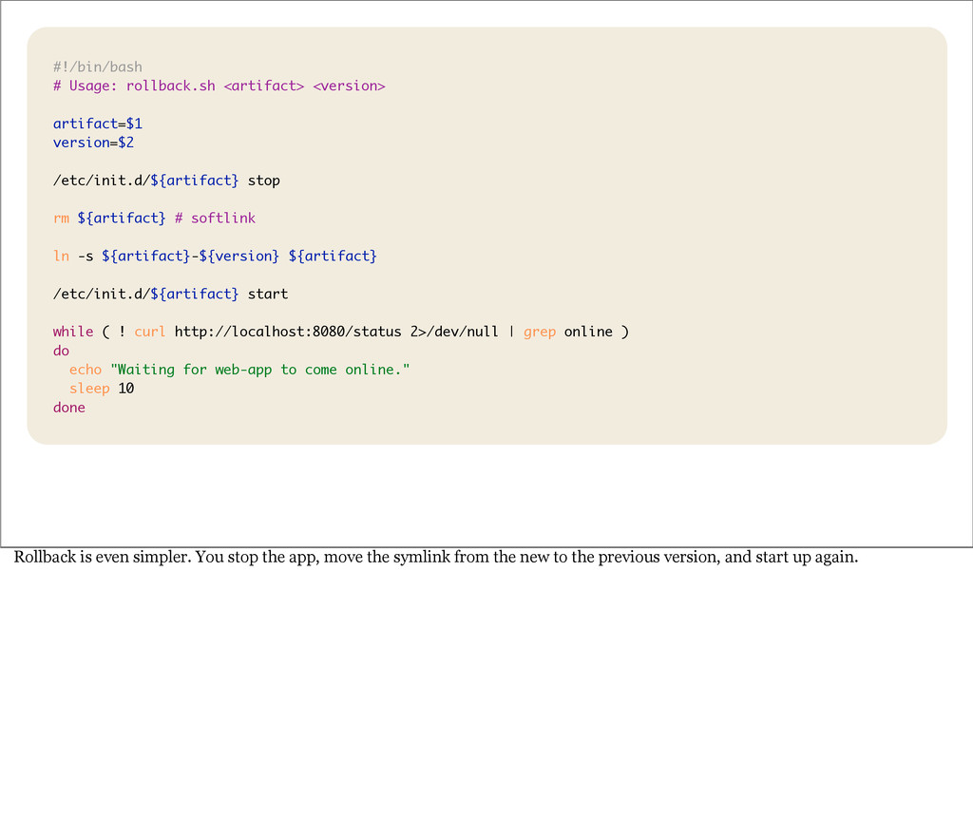This screenshot has width=973, height=819.
Task: Click the 'do' keyword line
Action: 61,352
